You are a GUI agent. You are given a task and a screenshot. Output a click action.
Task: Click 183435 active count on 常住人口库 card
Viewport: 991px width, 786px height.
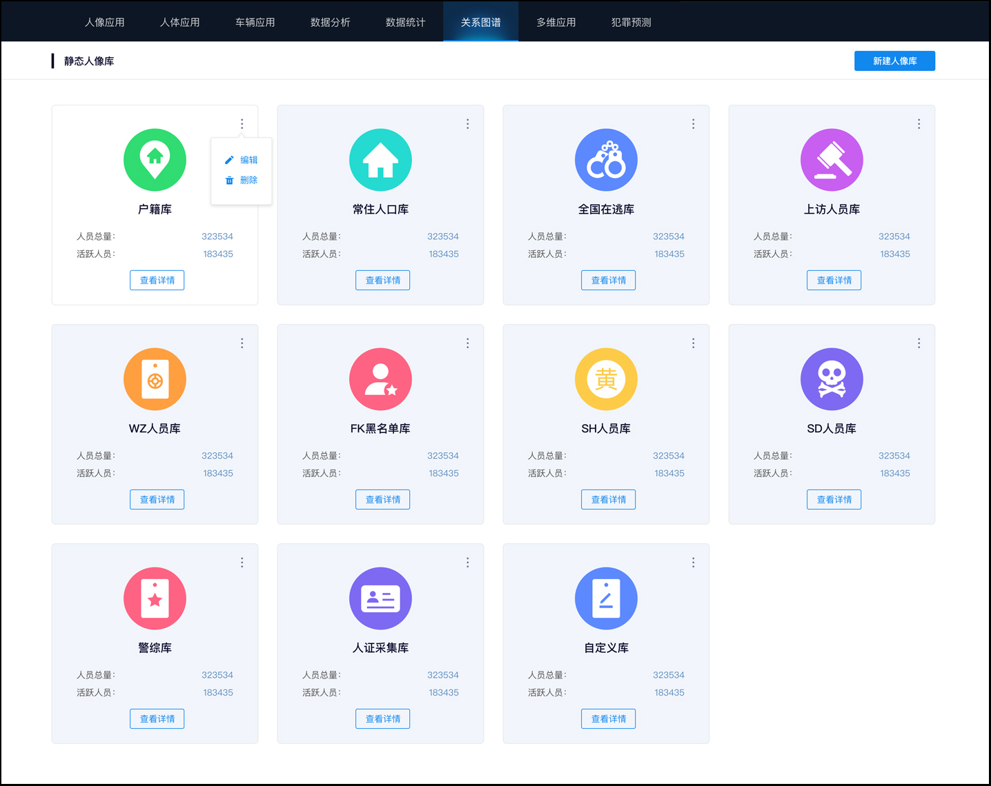pos(444,254)
